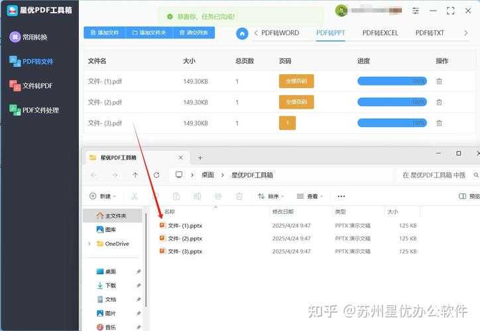
Task: Click the 添加文件 button
Action: [105, 32]
